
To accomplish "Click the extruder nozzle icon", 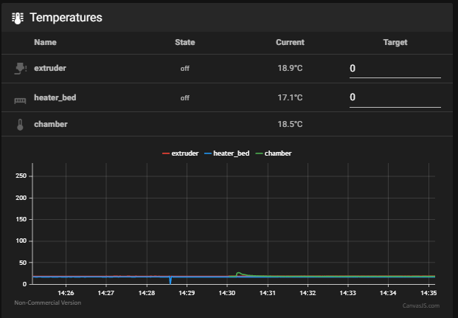I will coord(20,69).
